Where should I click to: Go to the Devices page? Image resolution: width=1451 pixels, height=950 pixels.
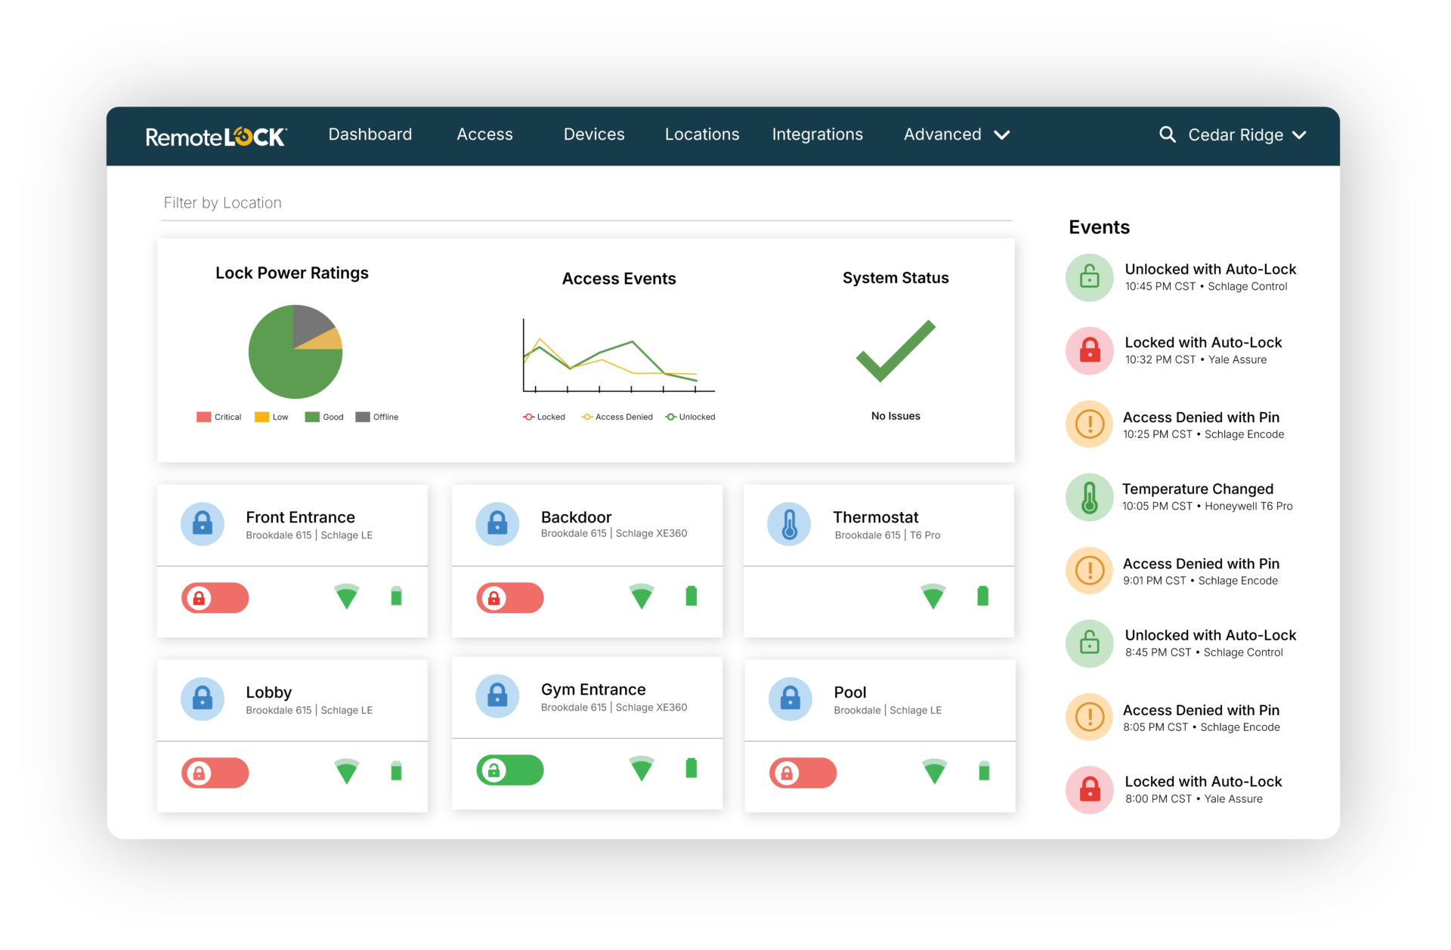(x=594, y=134)
